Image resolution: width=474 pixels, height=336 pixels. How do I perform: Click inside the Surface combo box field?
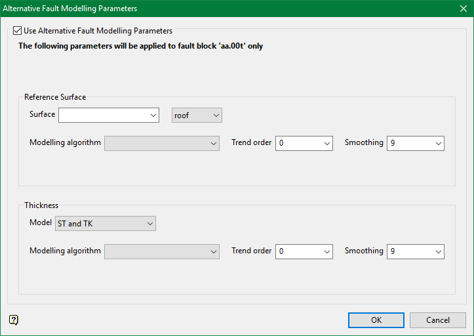coord(103,115)
